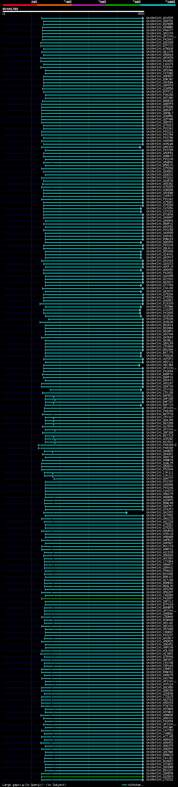This screenshot has width=178, height=787.
Task: Pick the UniRef100_Q38M50 row label
Action: pos(159,116)
